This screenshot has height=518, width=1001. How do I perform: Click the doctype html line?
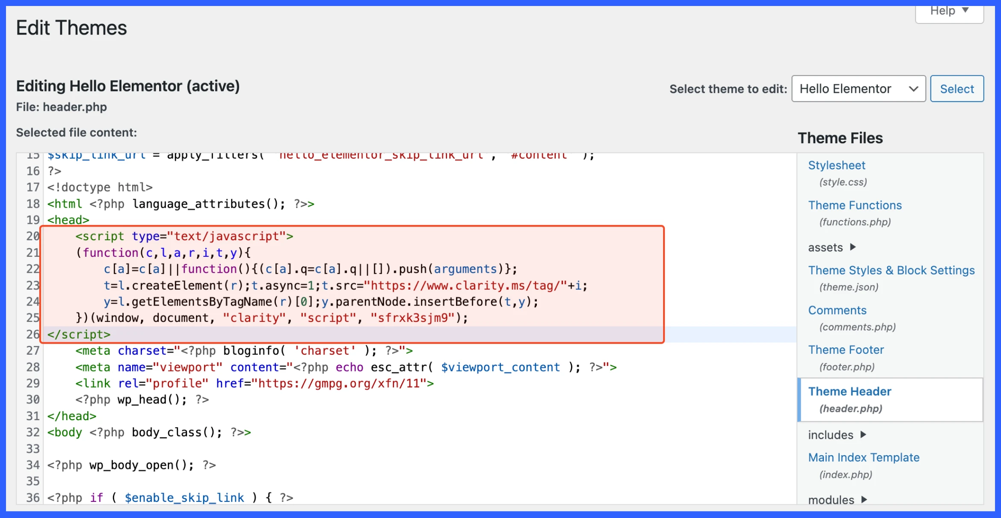click(x=100, y=188)
